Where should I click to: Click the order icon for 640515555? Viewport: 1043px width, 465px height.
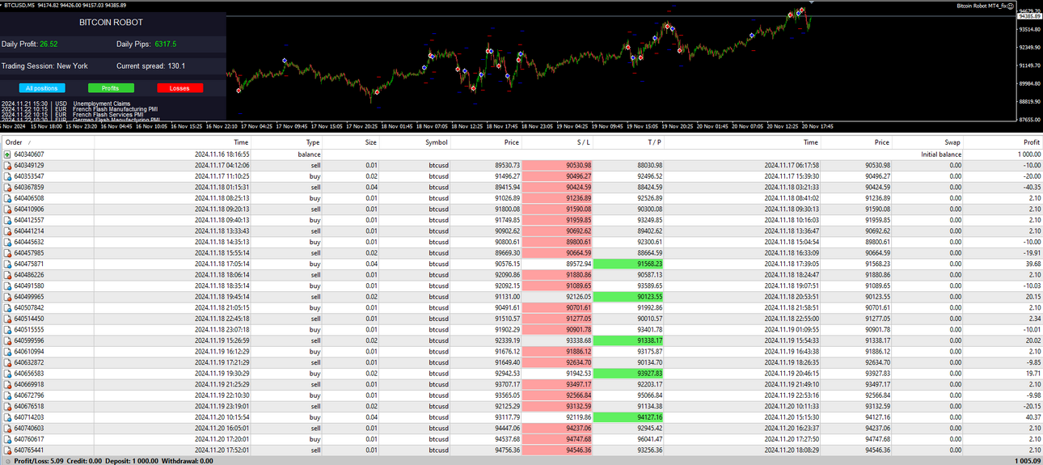[x=7, y=329]
